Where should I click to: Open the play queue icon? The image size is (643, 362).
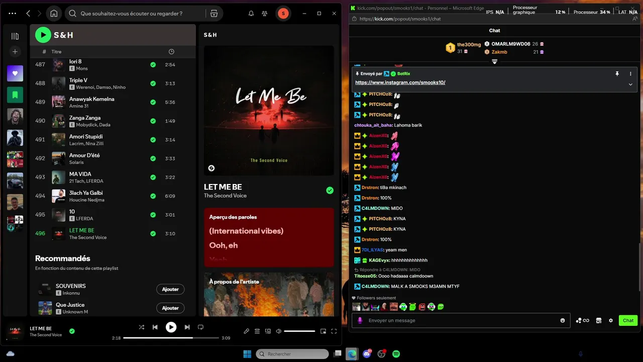(x=257, y=331)
